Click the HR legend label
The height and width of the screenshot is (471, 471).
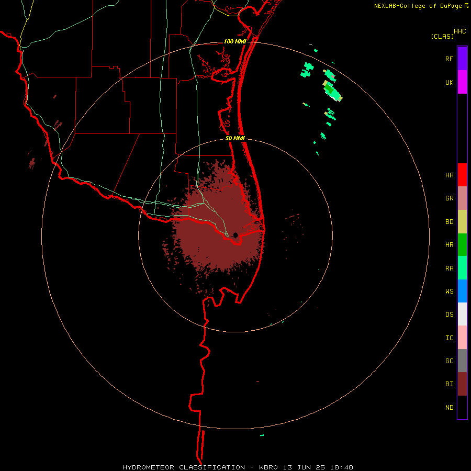(449, 245)
